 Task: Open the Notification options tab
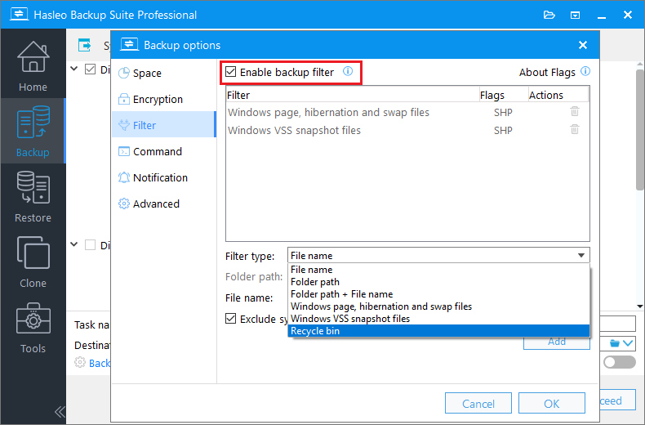[164, 177]
